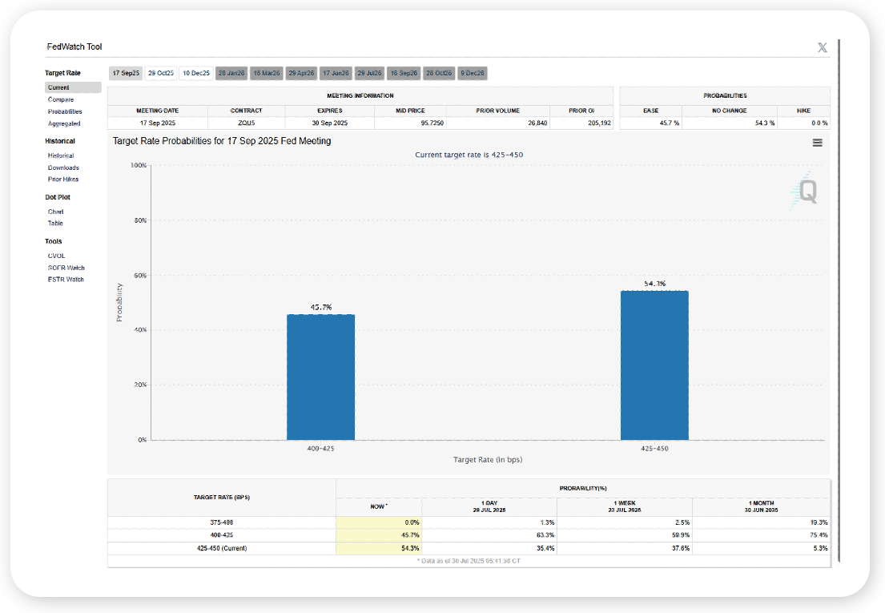
Task: Open the Dot Plot Chart link
Action: coord(56,212)
